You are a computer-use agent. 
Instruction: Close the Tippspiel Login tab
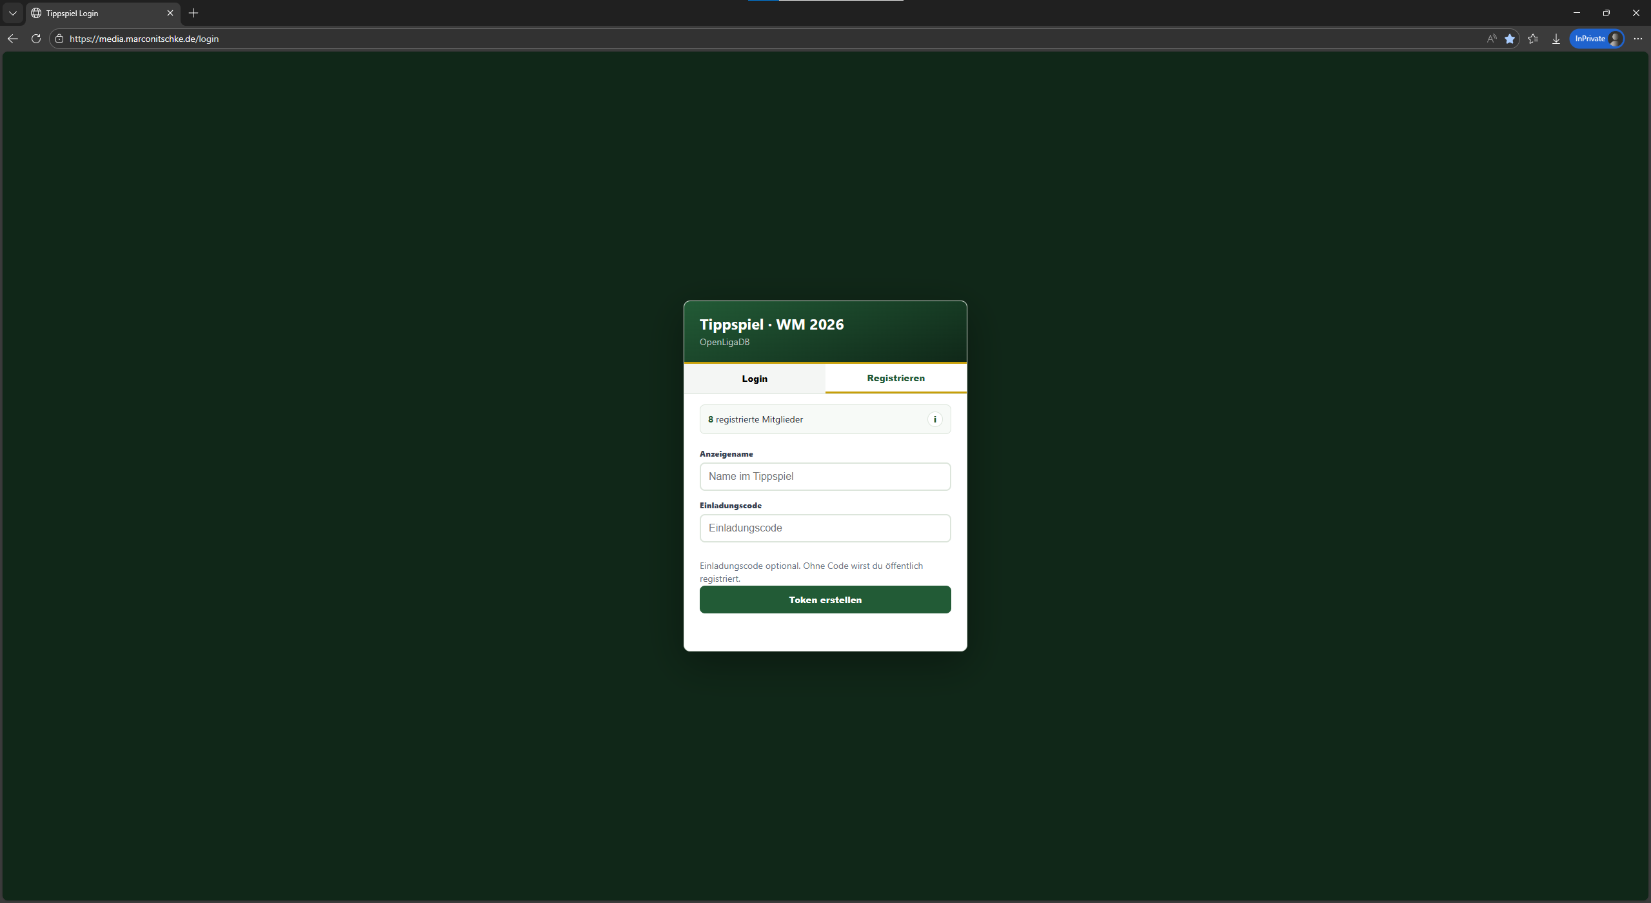pos(170,13)
